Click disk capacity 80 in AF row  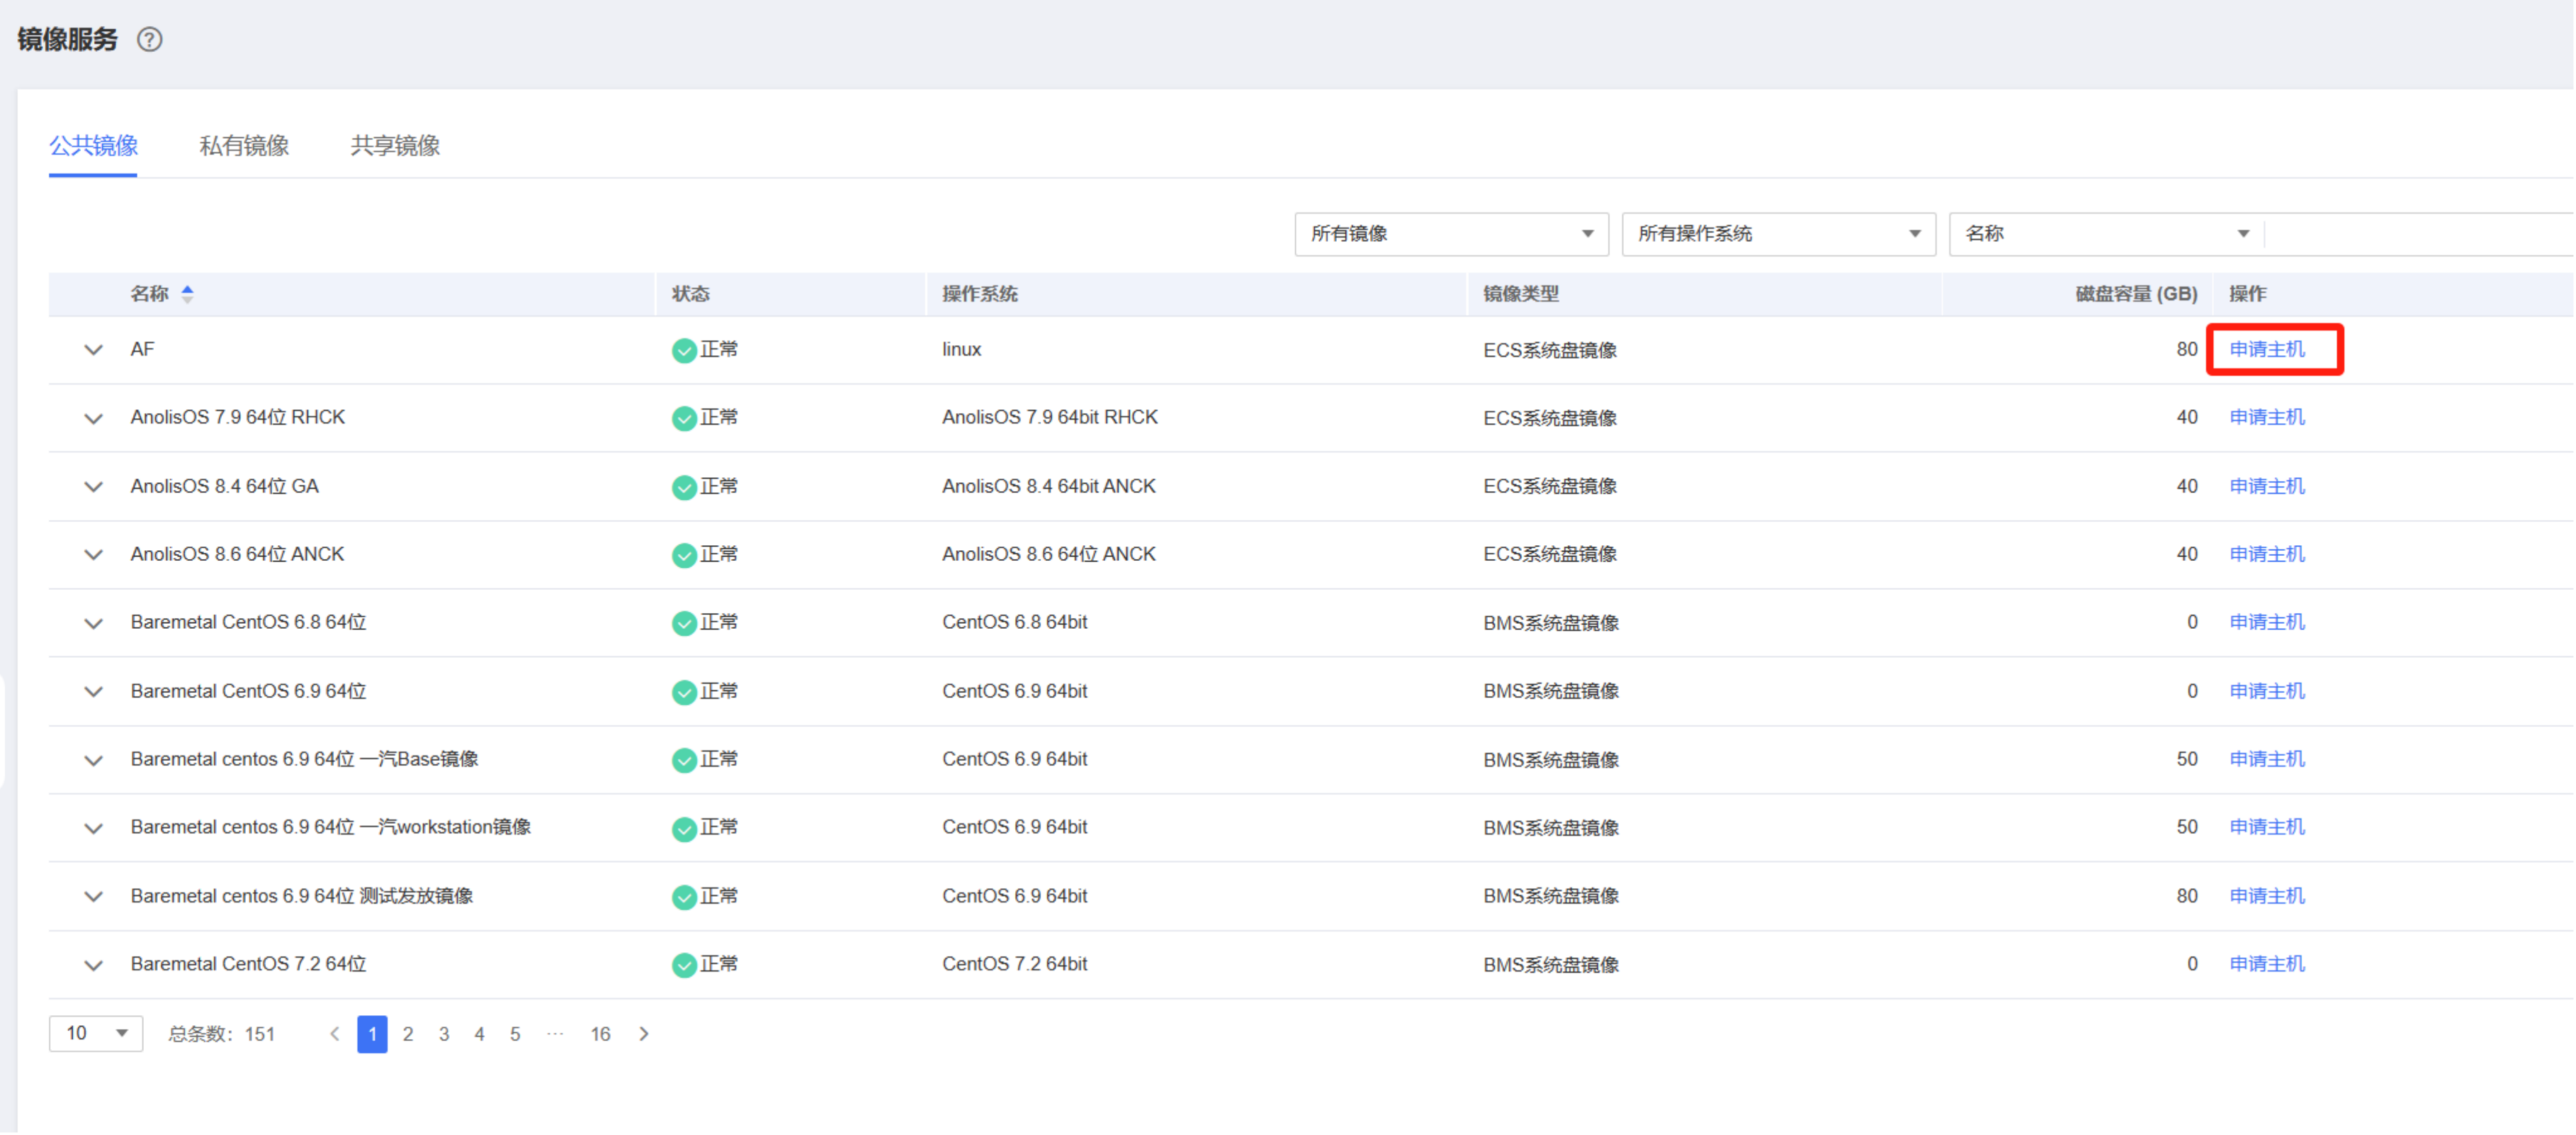click(2186, 349)
